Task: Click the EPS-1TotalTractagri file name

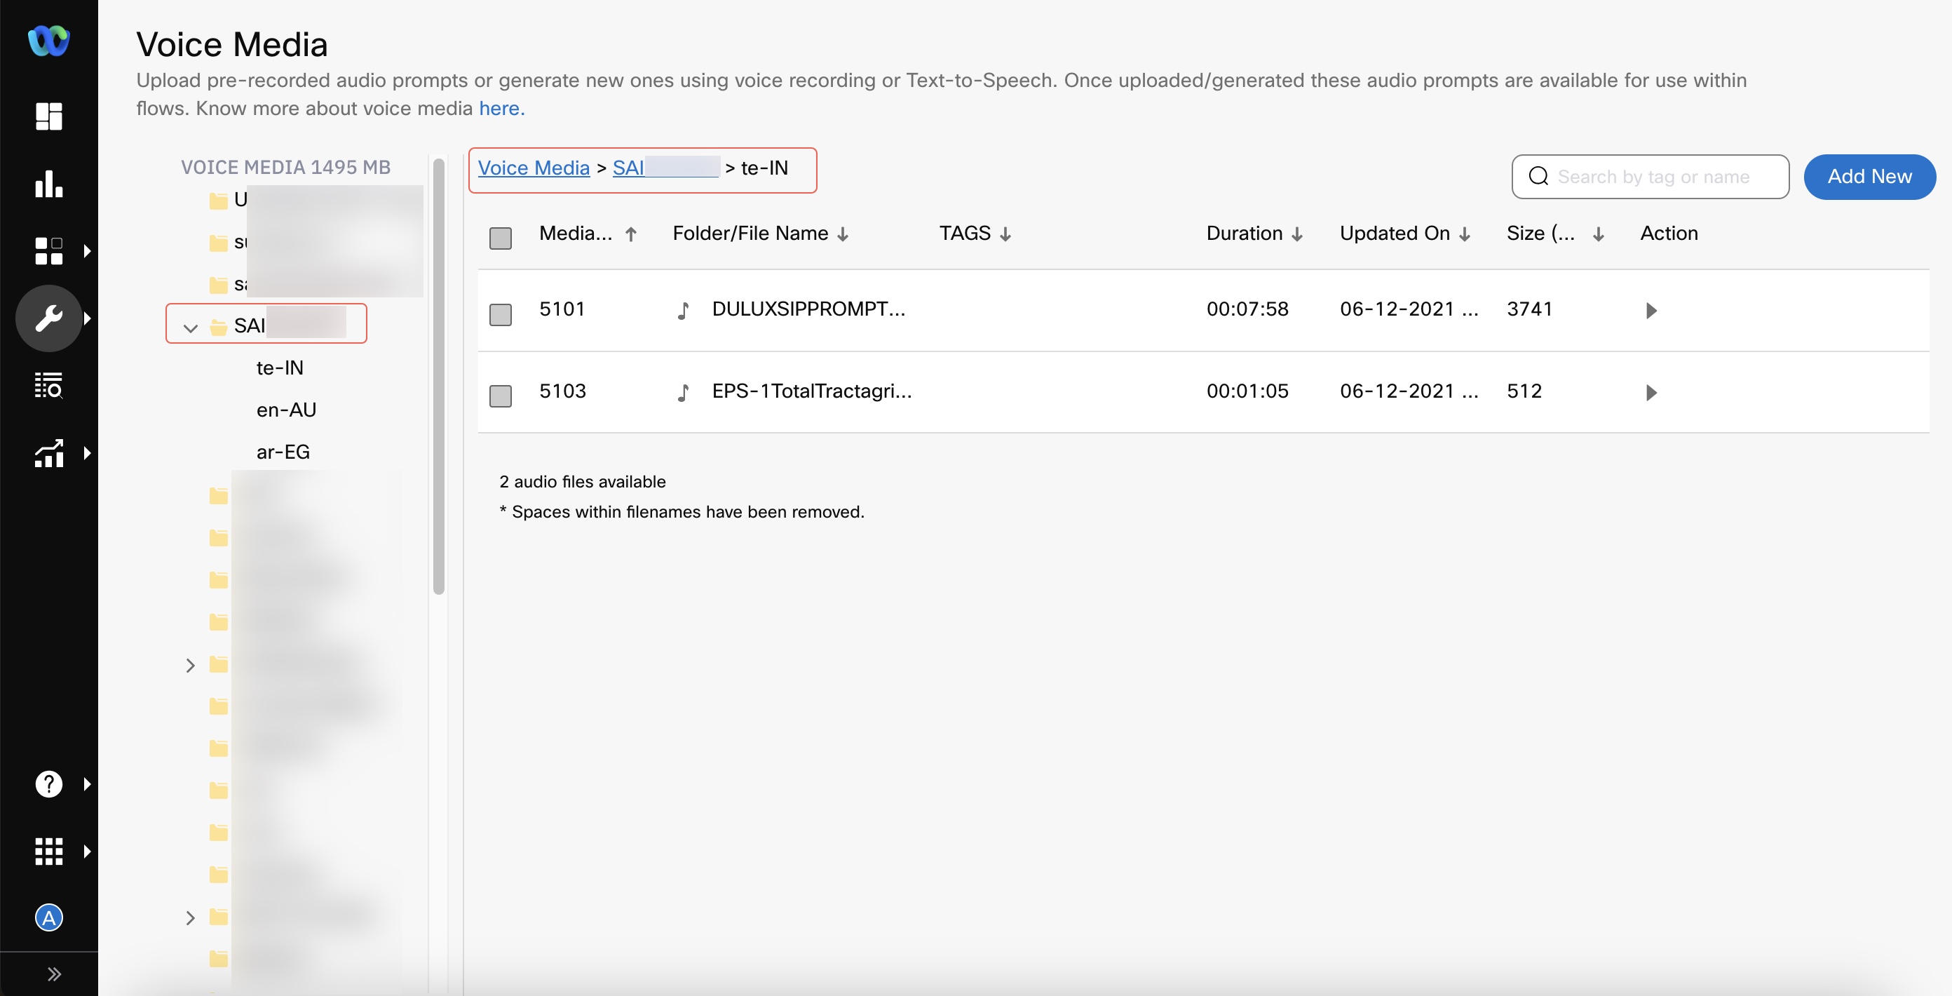Action: tap(811, 391)
